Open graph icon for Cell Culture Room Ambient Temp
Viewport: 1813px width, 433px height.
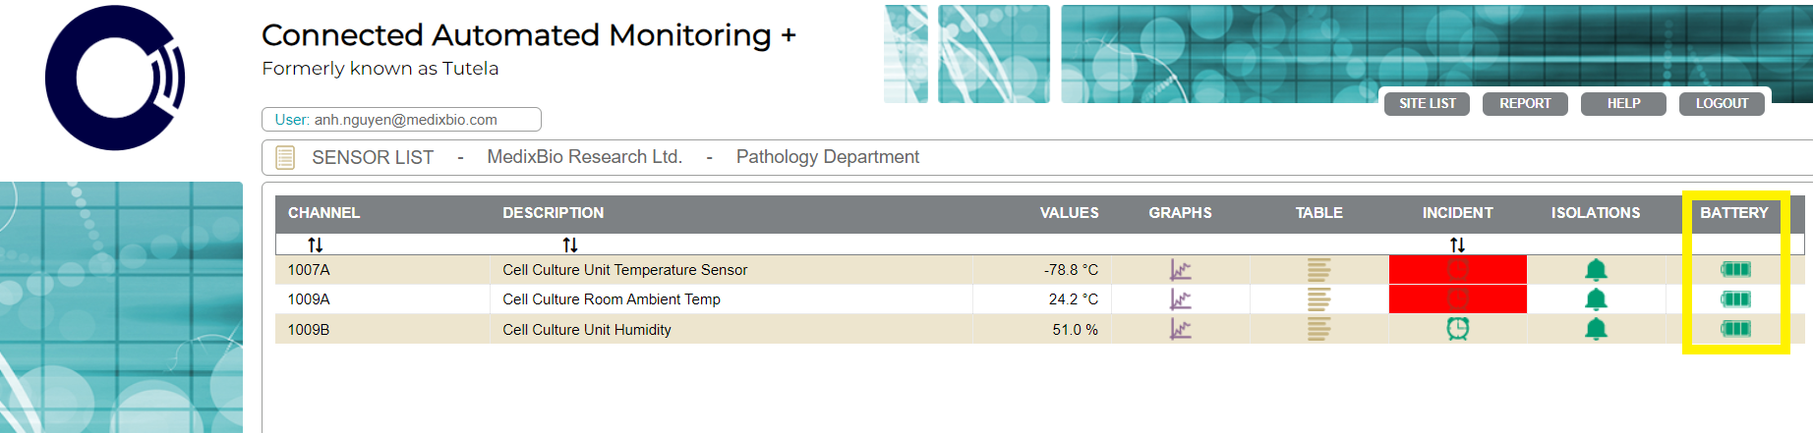point(1180,299)
